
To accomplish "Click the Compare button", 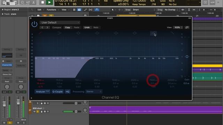I will tap(56, 27).
